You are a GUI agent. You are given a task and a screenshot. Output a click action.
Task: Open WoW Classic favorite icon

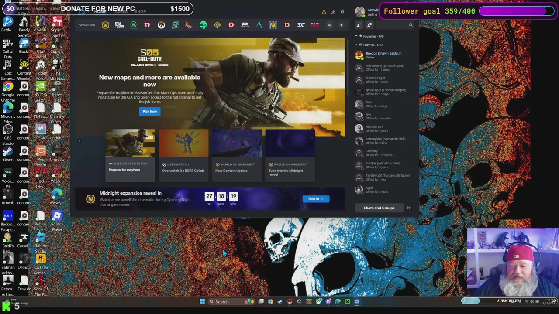pos(133,25)
